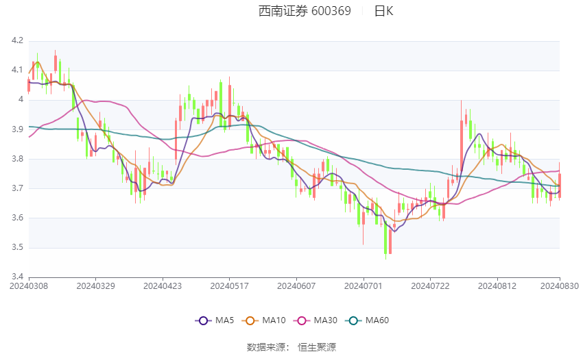
Task: Click the 20240517 date axis label
Action: (x=229, y=286)
